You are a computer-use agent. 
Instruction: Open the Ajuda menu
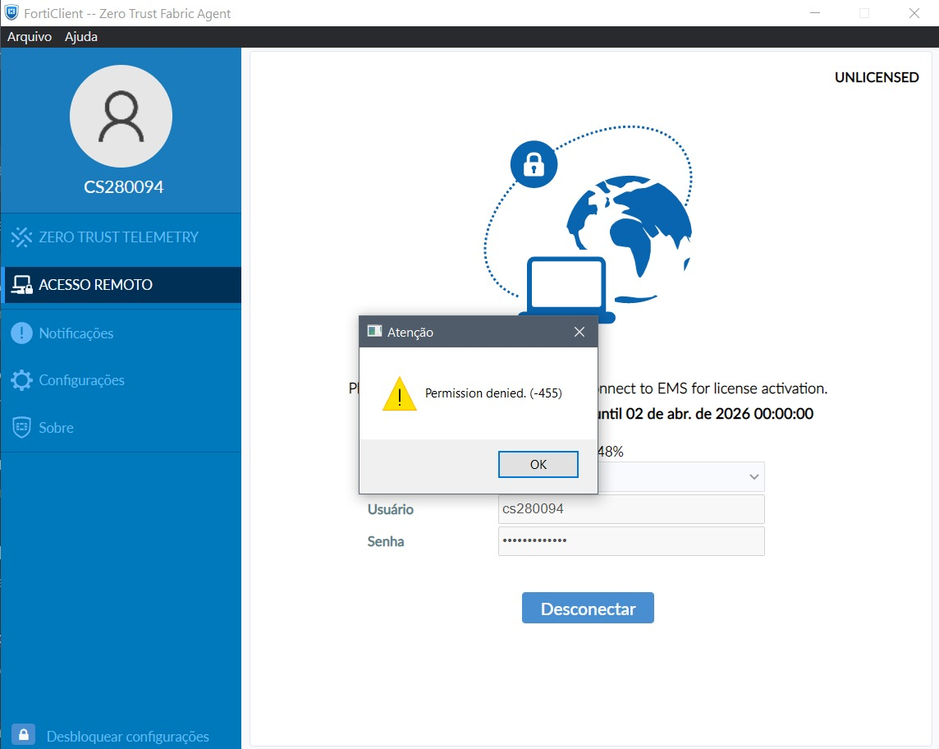click(80, 37)
